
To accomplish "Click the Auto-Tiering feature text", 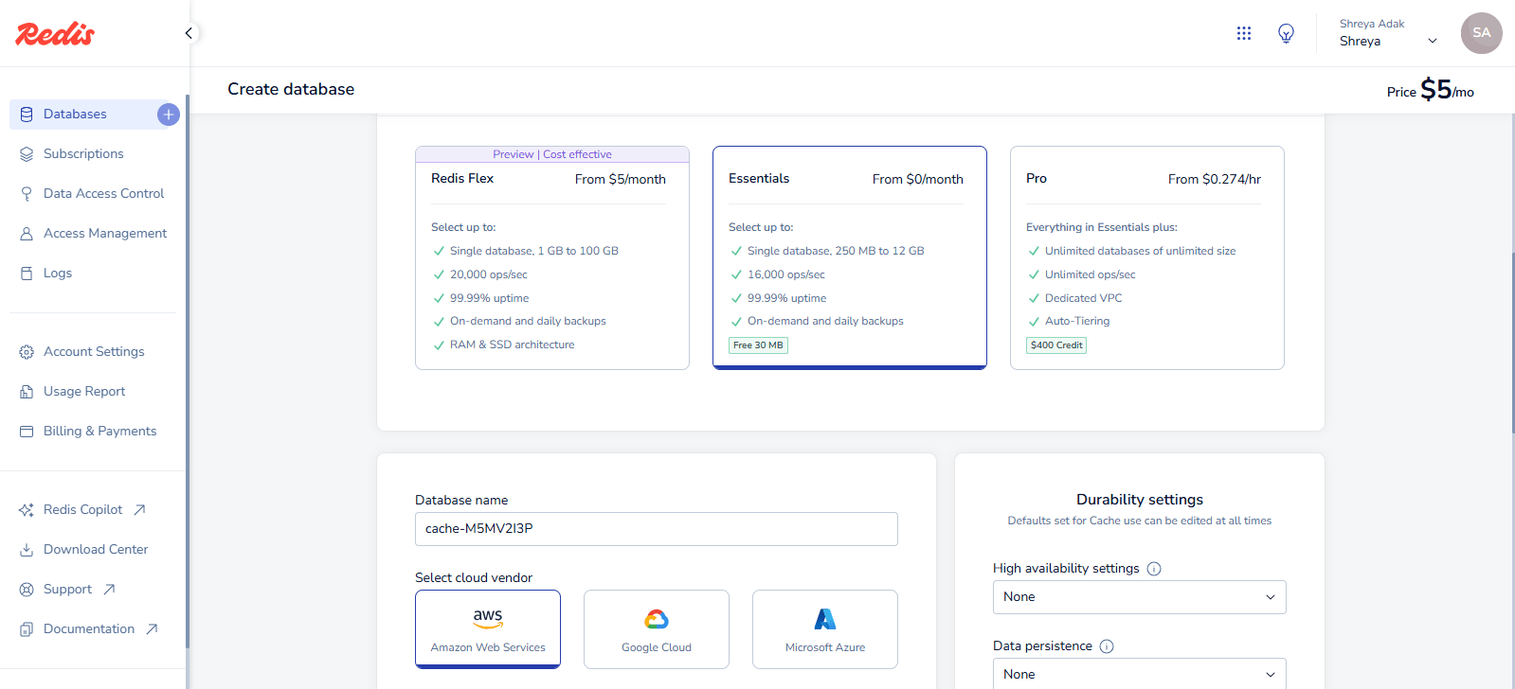I will (1077, 322).
